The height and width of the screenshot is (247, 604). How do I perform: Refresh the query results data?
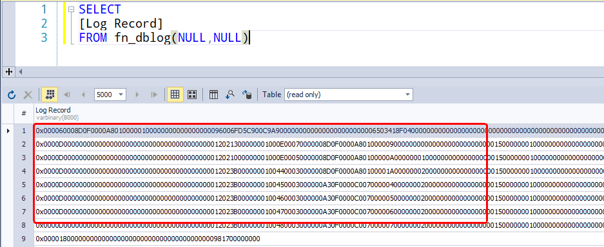tap(12, 95)
